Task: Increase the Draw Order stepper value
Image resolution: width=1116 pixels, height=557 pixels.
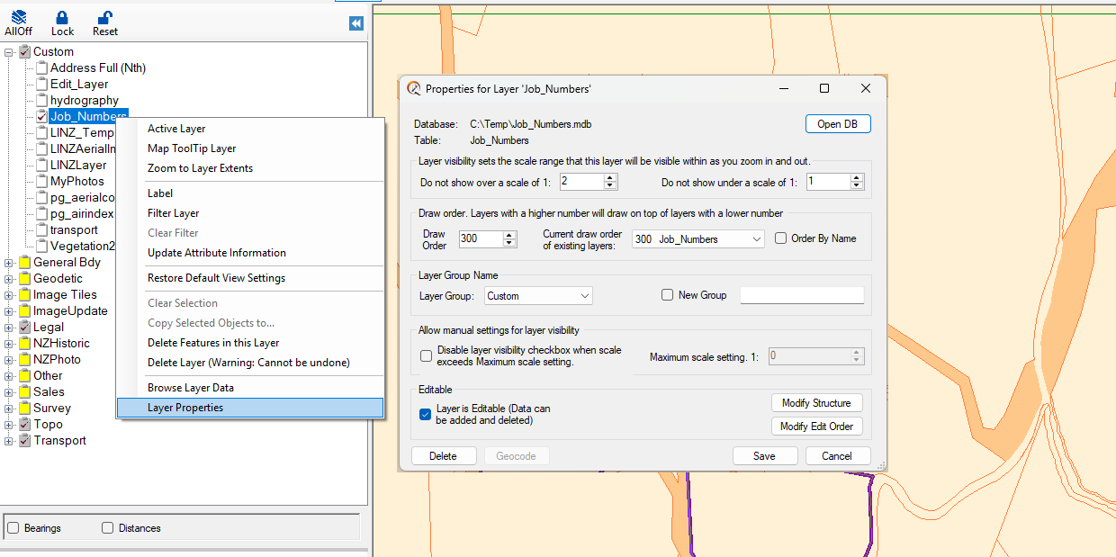Action: point(510,235)
